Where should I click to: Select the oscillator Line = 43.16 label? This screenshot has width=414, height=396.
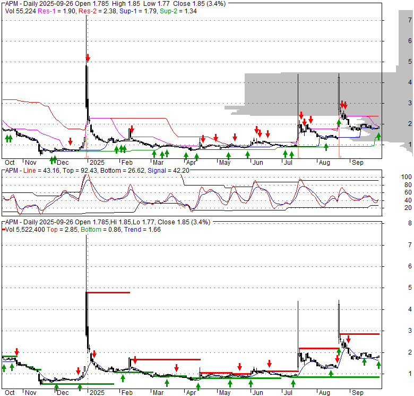[42, 171]
